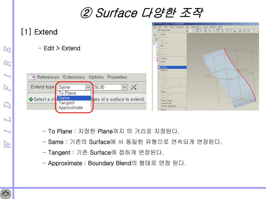Open the Properties tab in the dashboard
This screenshot has height=199, width=266.
click(117, 77)
